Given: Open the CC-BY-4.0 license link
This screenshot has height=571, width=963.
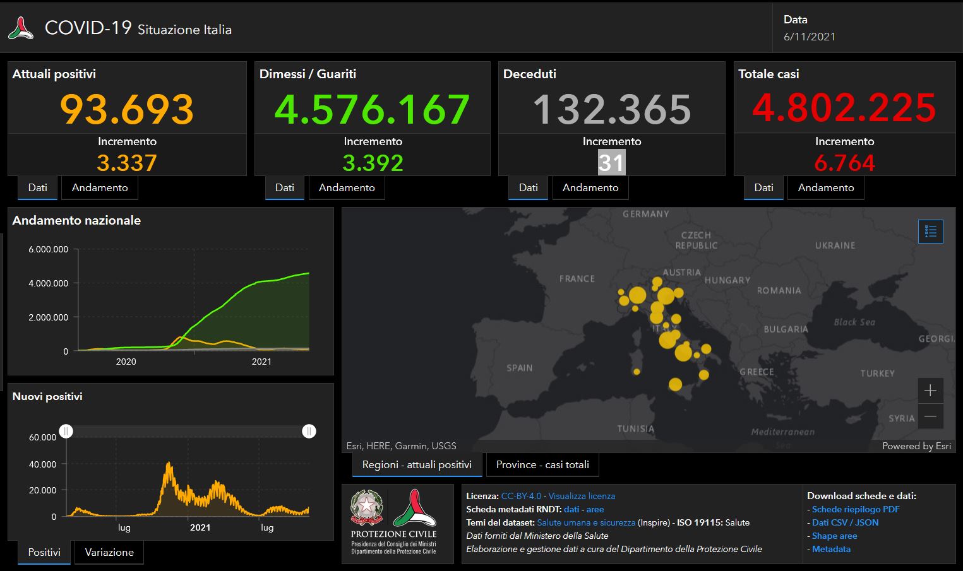Looking at the screenshot, I should tap(521, 496).
